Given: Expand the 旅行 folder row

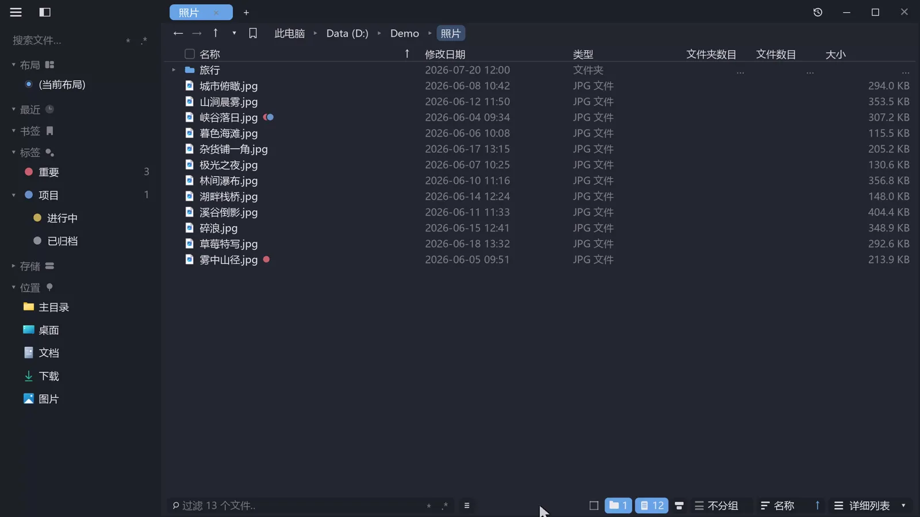Looking at the screenshot, I should 174,70.
